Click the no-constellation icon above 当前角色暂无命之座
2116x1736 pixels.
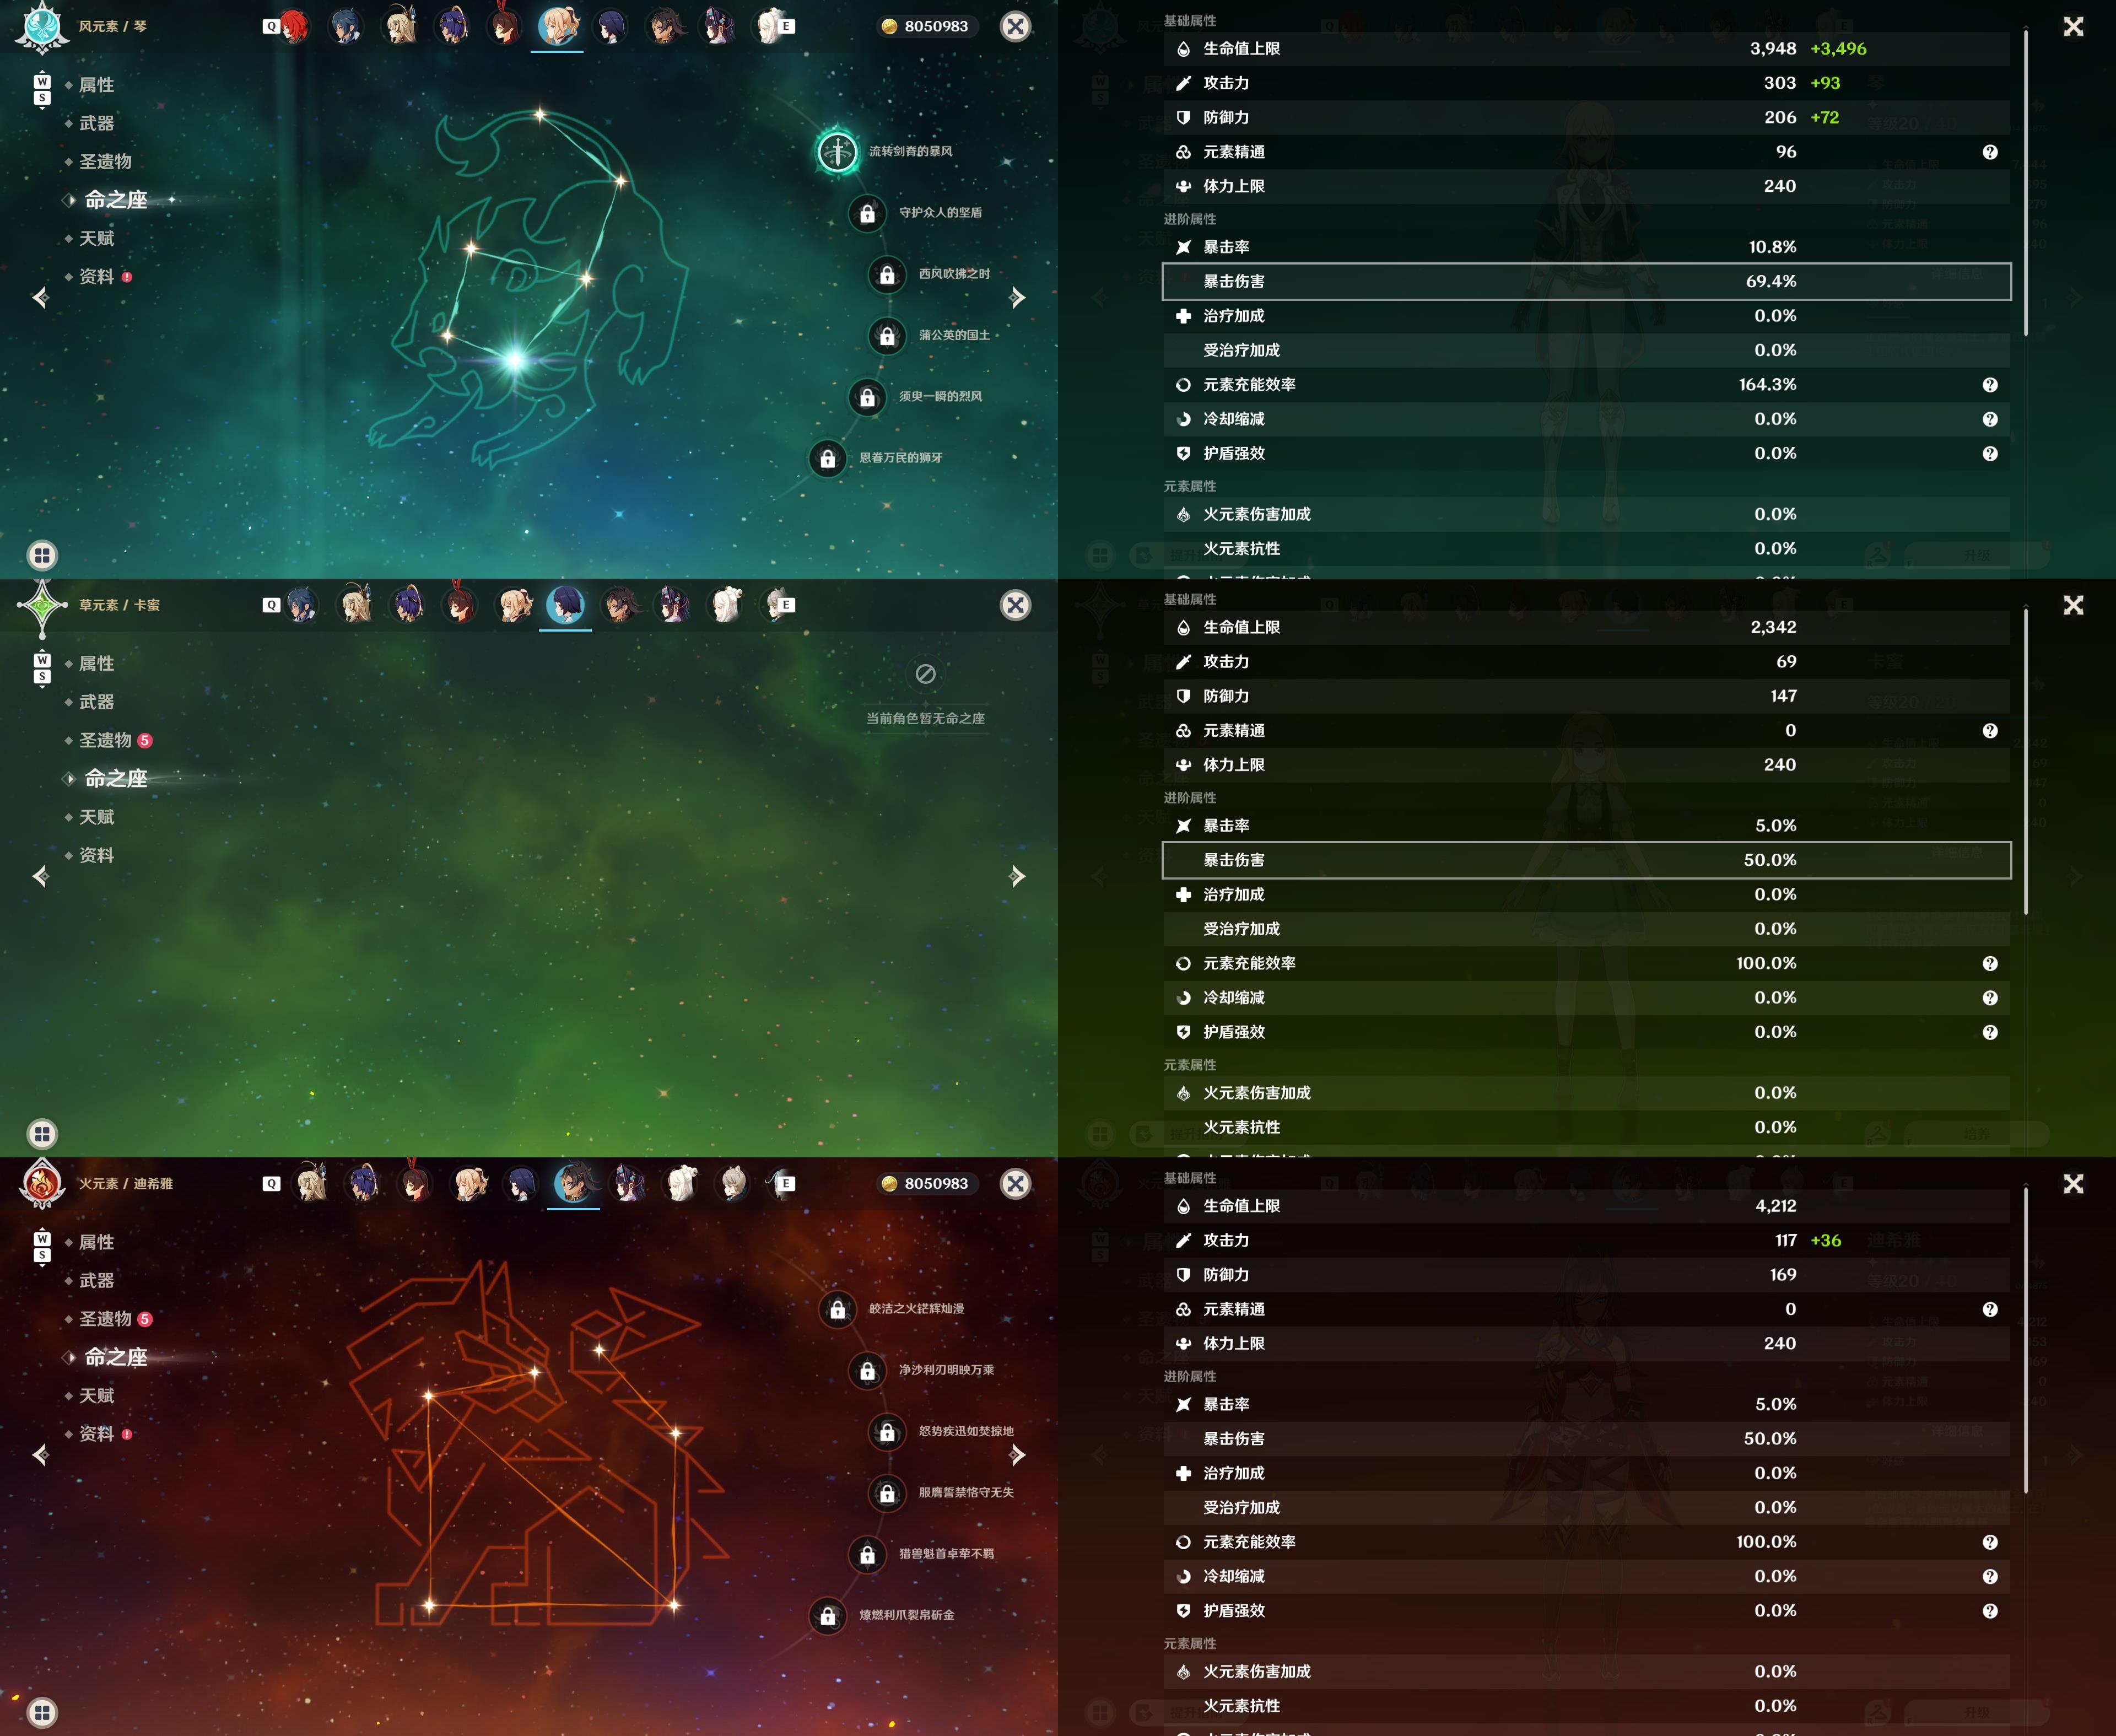926,674
